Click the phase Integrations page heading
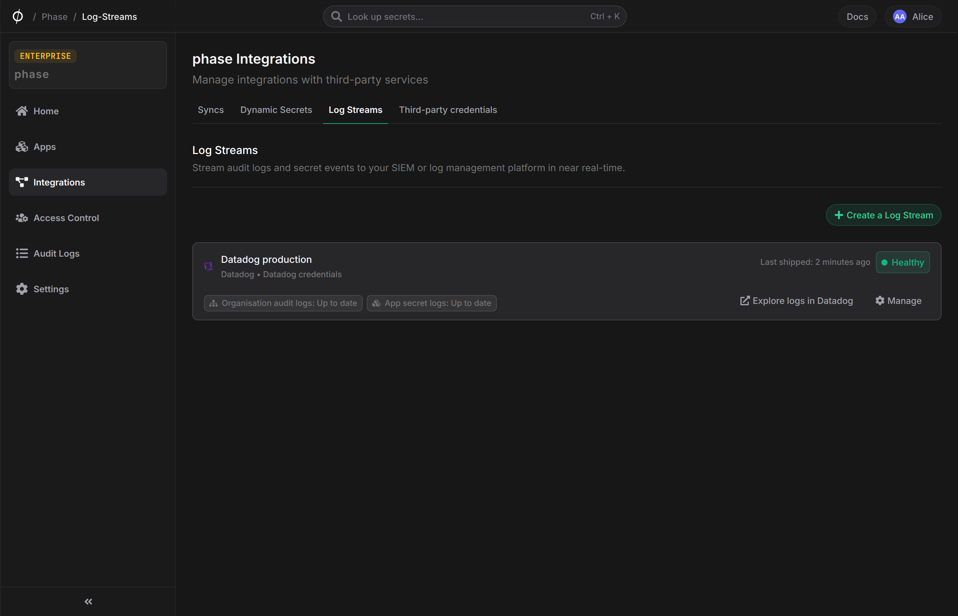The width and height of the screenshot is (958, 616). pyautogui.click(x=254, y=59)
